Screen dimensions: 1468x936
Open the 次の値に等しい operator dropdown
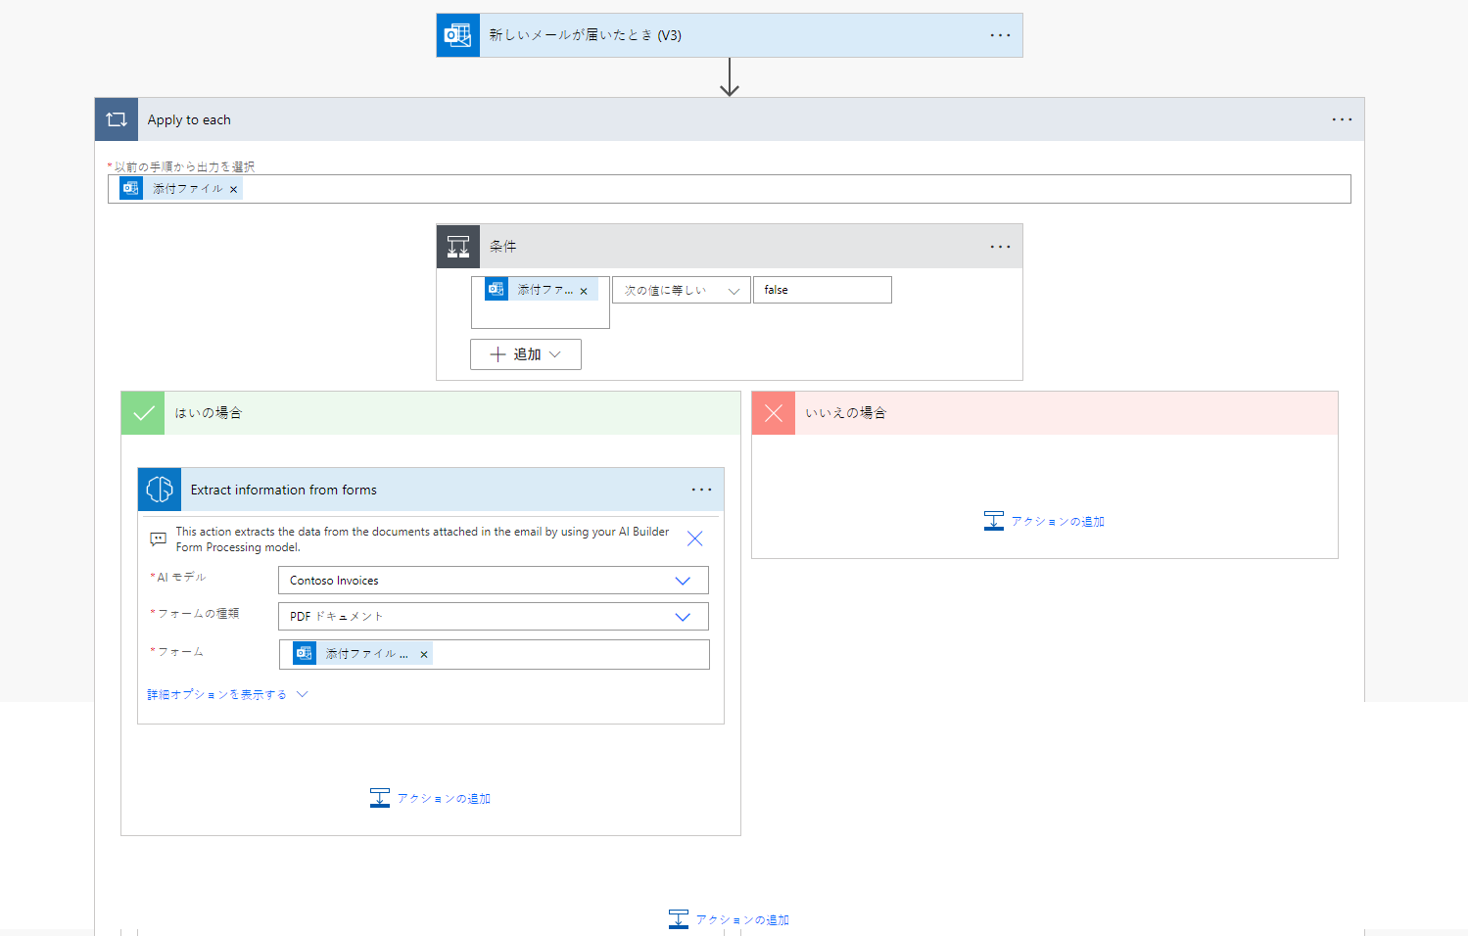pyautogui.click(x=682, y=290)
